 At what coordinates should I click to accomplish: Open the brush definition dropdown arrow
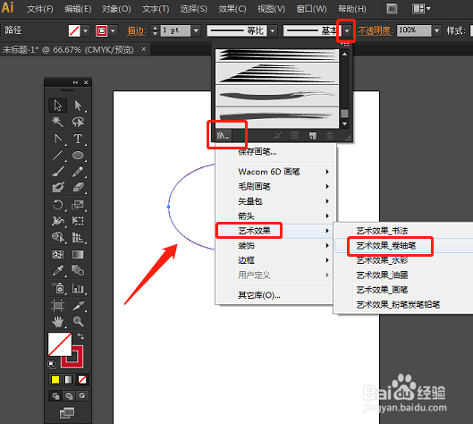coord(347,30)
